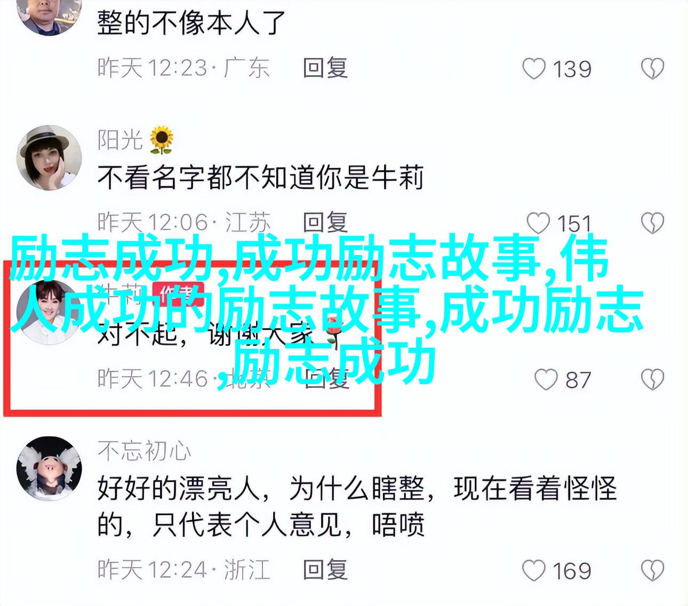Open 不忘初心's profile avatar
The image size is (688, 606).
(49, 468)
